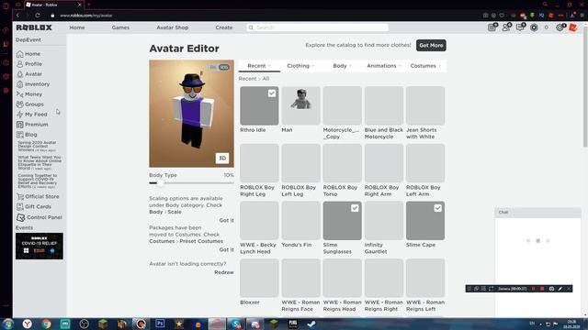
Task: Toggle the R6/R15 avatar type switch
Action: coord(220,67)
